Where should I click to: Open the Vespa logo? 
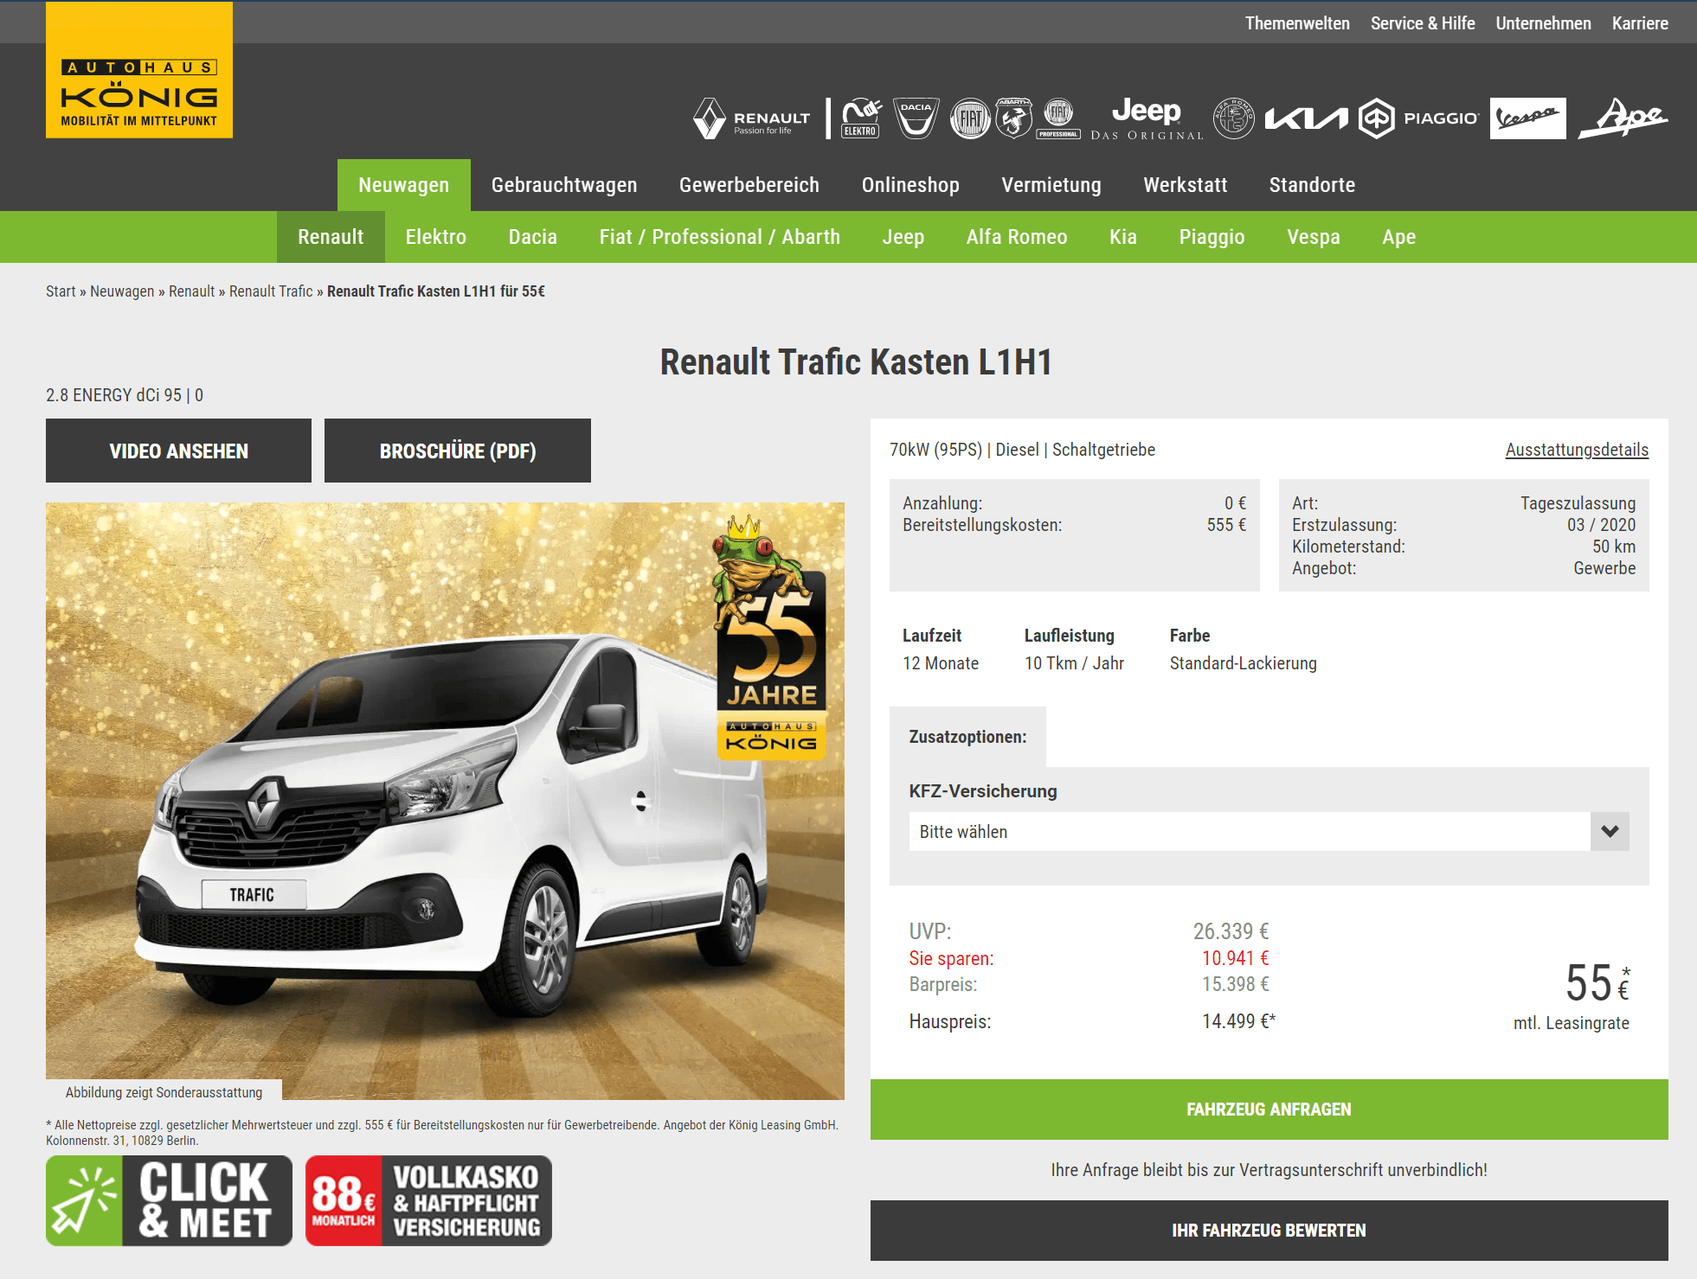1528,118
